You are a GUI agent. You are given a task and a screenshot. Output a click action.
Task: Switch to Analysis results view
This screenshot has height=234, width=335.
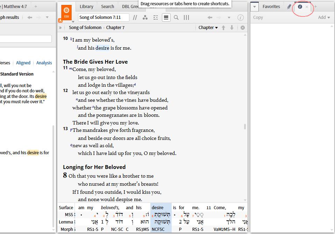[44, 63]
